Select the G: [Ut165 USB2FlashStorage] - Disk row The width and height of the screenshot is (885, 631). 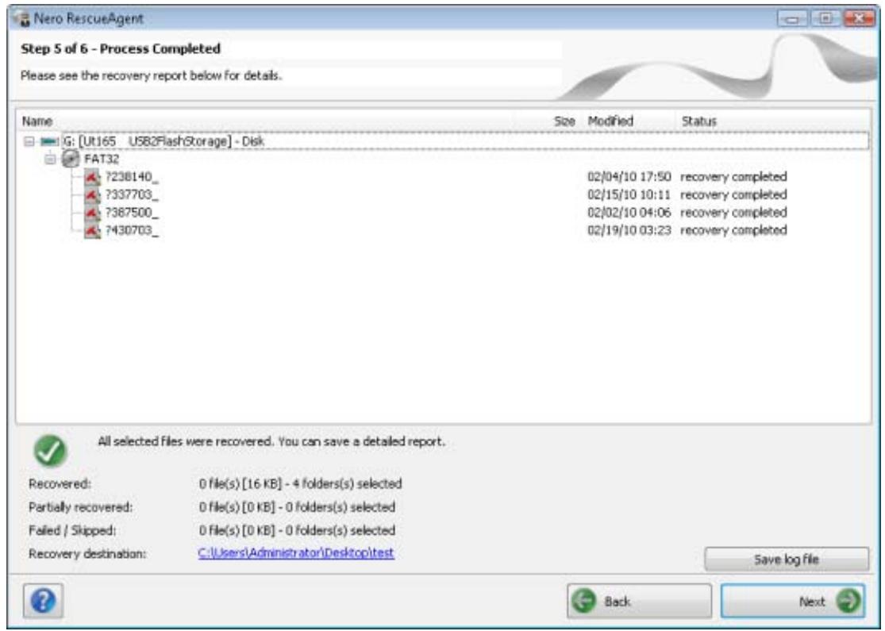click(x=163, y=141)
